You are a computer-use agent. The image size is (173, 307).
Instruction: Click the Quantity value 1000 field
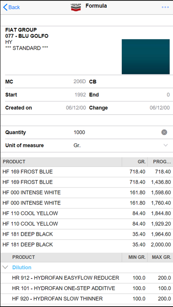(x=79, y=132)
